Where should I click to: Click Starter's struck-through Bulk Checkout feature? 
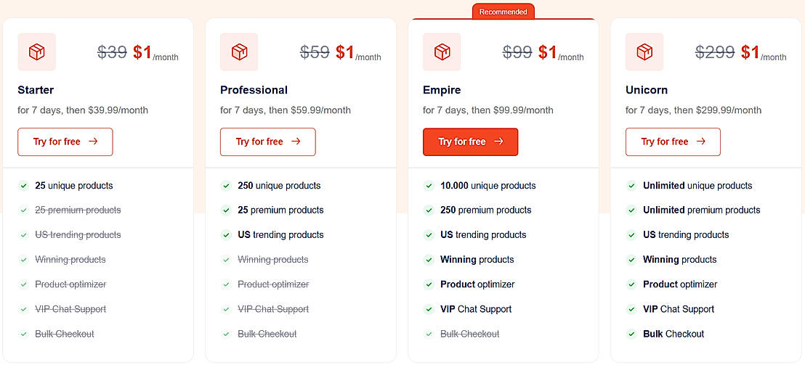65,334
